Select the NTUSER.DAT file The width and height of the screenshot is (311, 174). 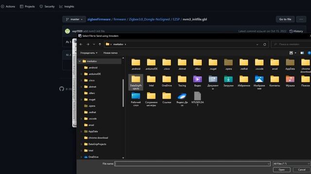[198, 99]
